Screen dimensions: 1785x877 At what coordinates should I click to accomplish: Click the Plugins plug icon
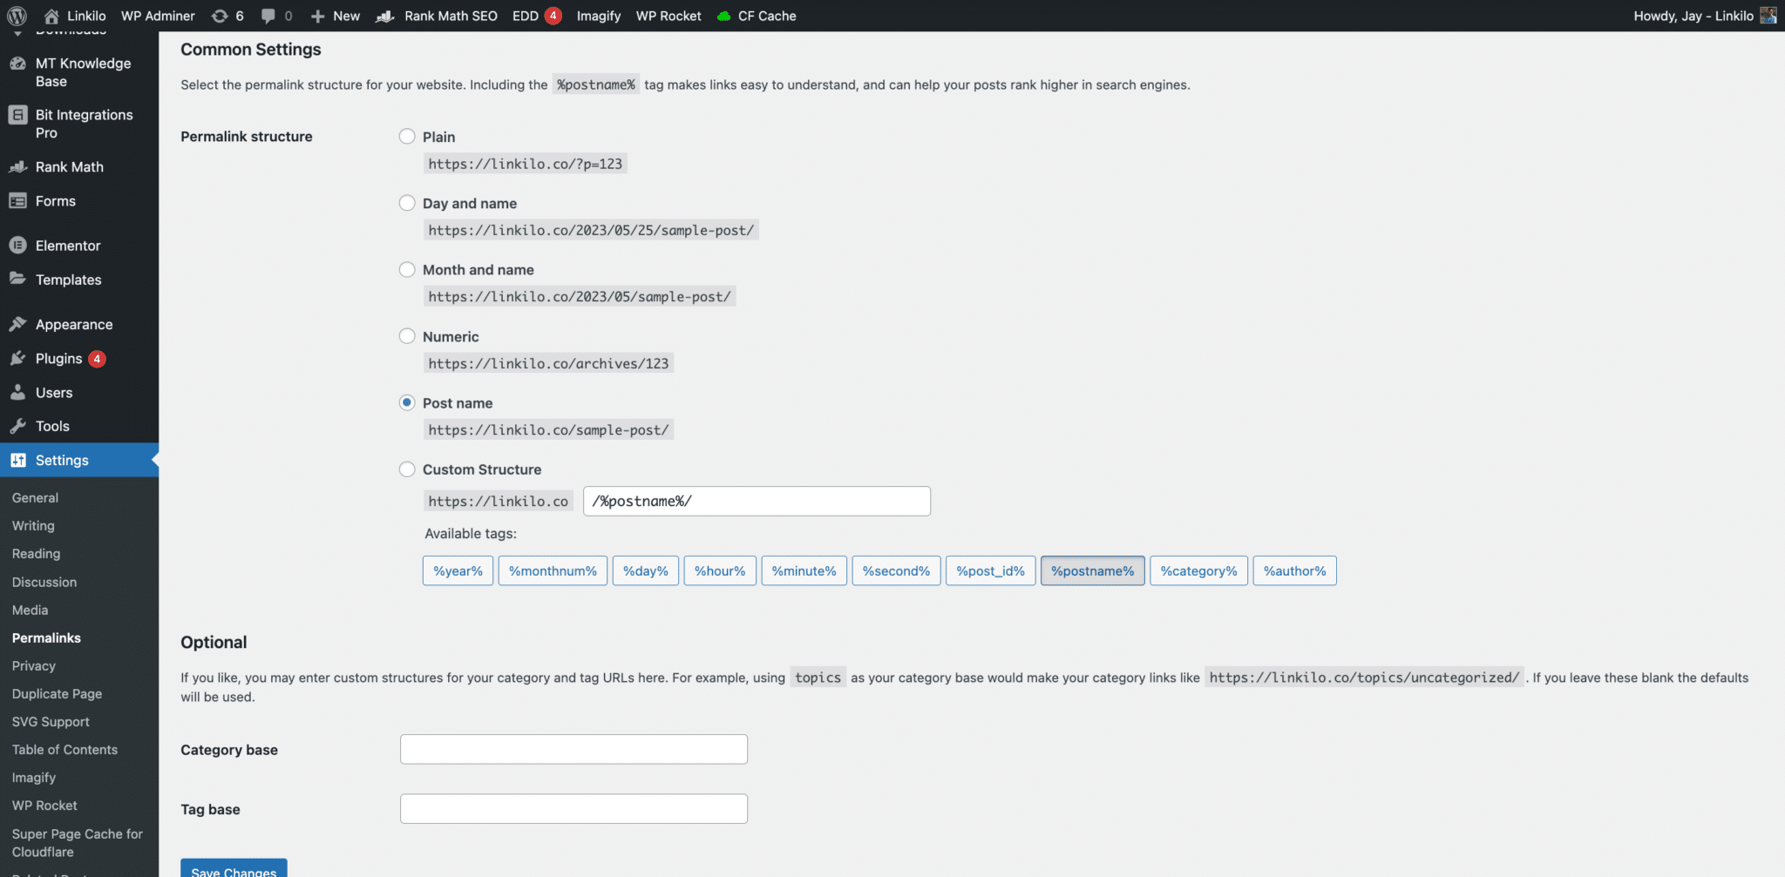(17, 358)
